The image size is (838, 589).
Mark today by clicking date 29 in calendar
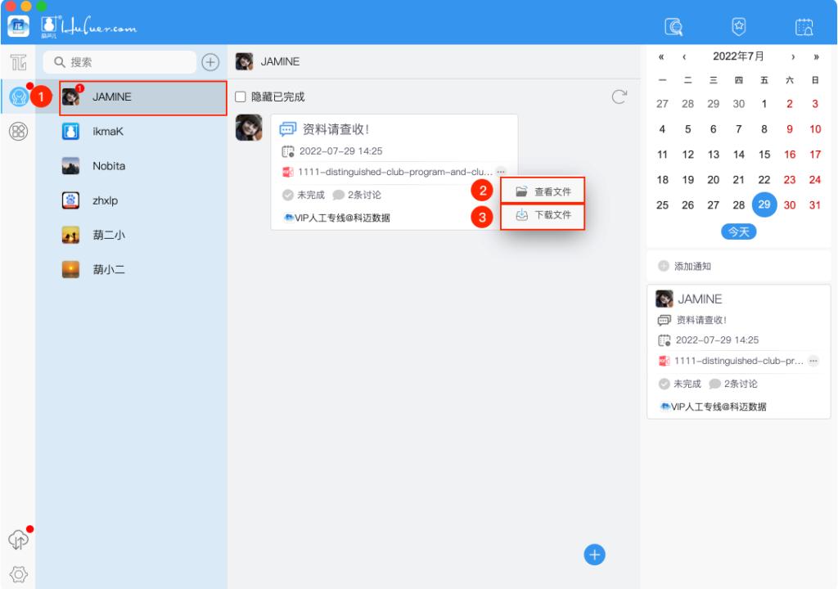(x=764, y=205)
